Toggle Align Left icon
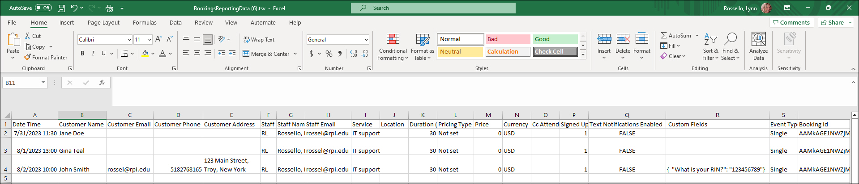Screen dimensions: 859x184 pos(186,54)
